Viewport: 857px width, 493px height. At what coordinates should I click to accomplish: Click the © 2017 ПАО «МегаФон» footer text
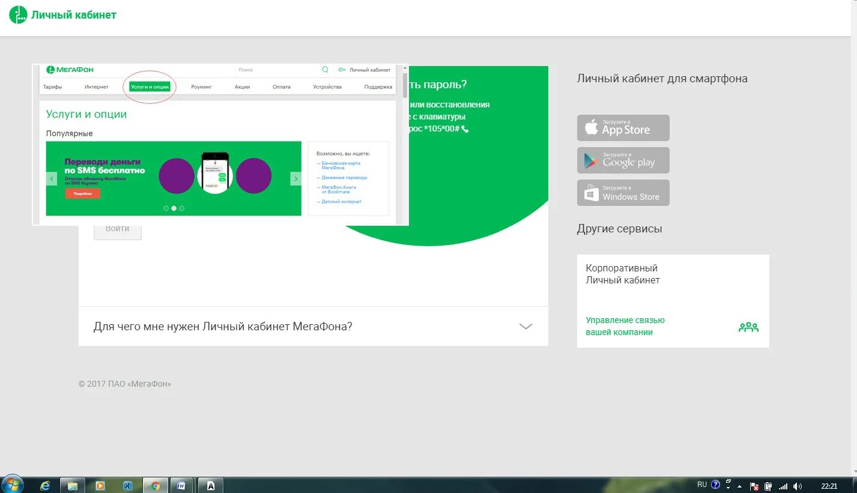pyautogui.click(x=125, y=384)
